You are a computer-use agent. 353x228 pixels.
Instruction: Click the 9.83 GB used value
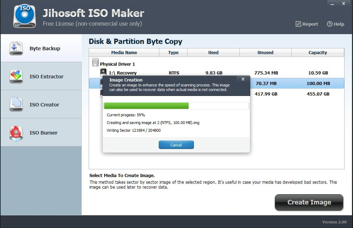tap(214, 73)
